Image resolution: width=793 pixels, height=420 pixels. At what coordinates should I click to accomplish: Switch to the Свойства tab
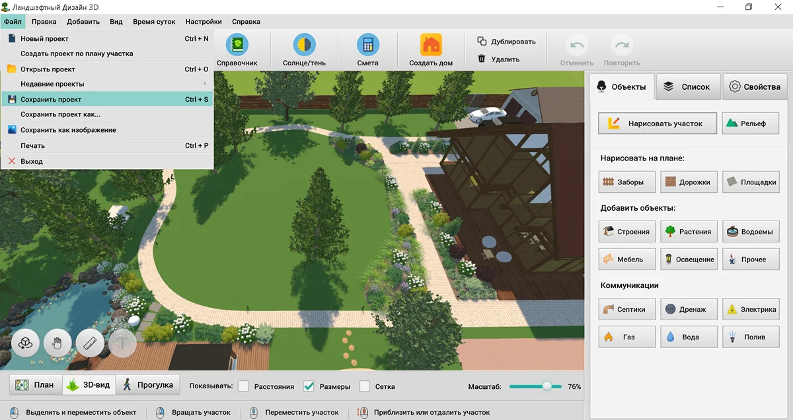pyautogui.click(x=755, y=87)
